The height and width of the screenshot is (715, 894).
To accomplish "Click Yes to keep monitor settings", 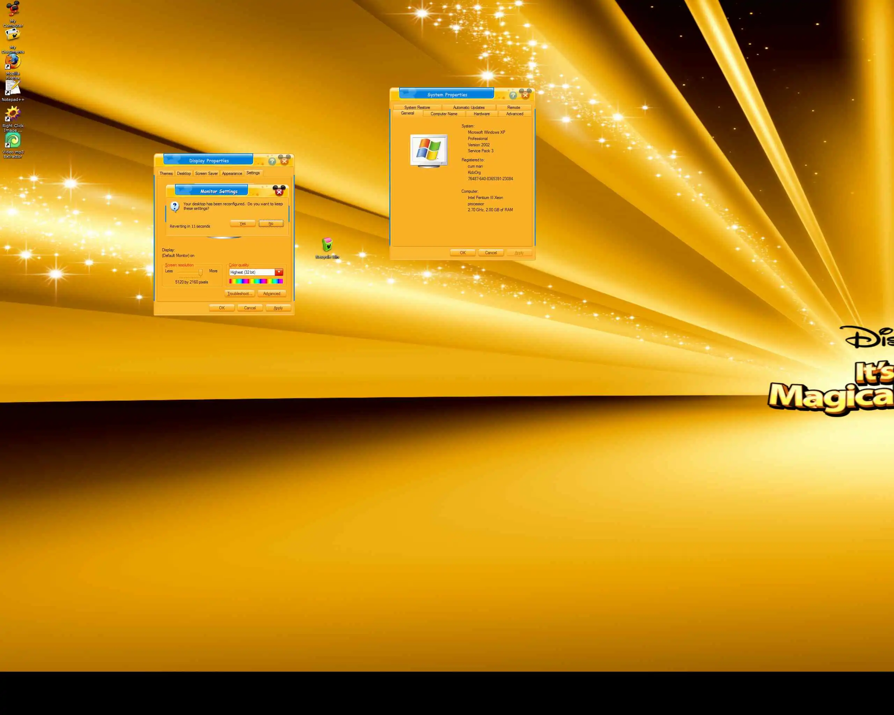I will (x=243, y=224).
